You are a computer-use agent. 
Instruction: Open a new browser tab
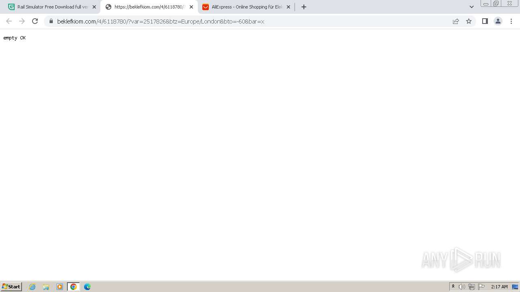click(304, 7)
